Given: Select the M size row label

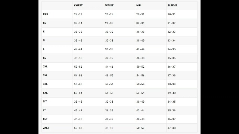Looking at the screenshot, I should click(44, 41).
